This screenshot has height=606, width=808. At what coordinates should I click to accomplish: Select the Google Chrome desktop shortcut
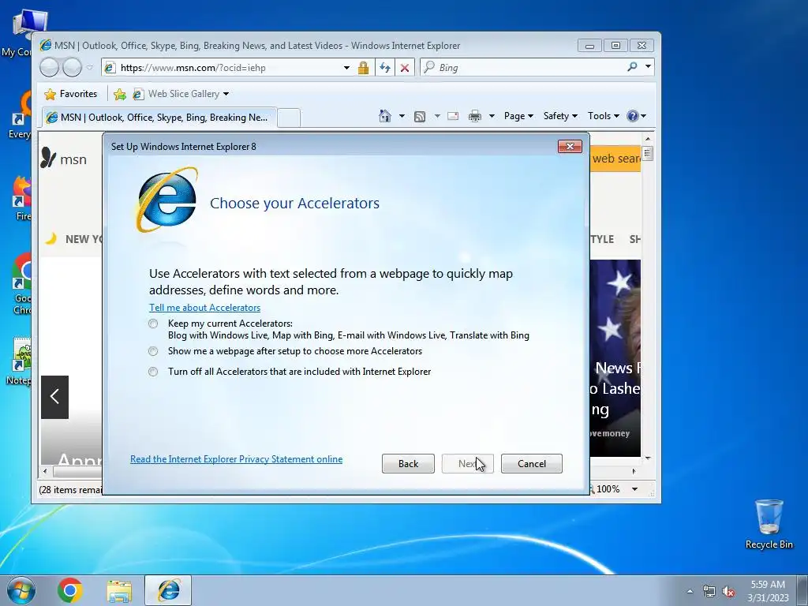point(21,284)
